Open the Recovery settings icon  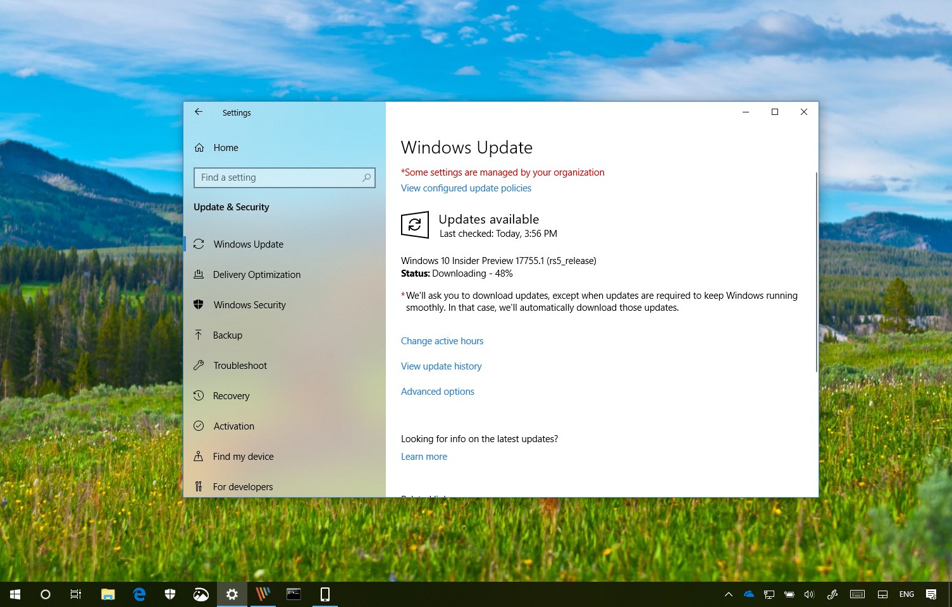pos(199,395)
